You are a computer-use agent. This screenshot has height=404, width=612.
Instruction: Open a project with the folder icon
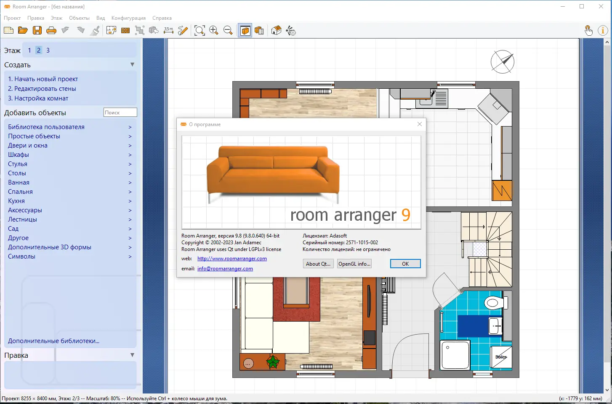point(23,30)
